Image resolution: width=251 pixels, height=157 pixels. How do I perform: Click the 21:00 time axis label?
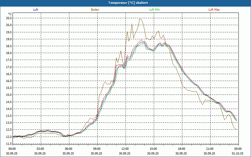click(210, 149)
